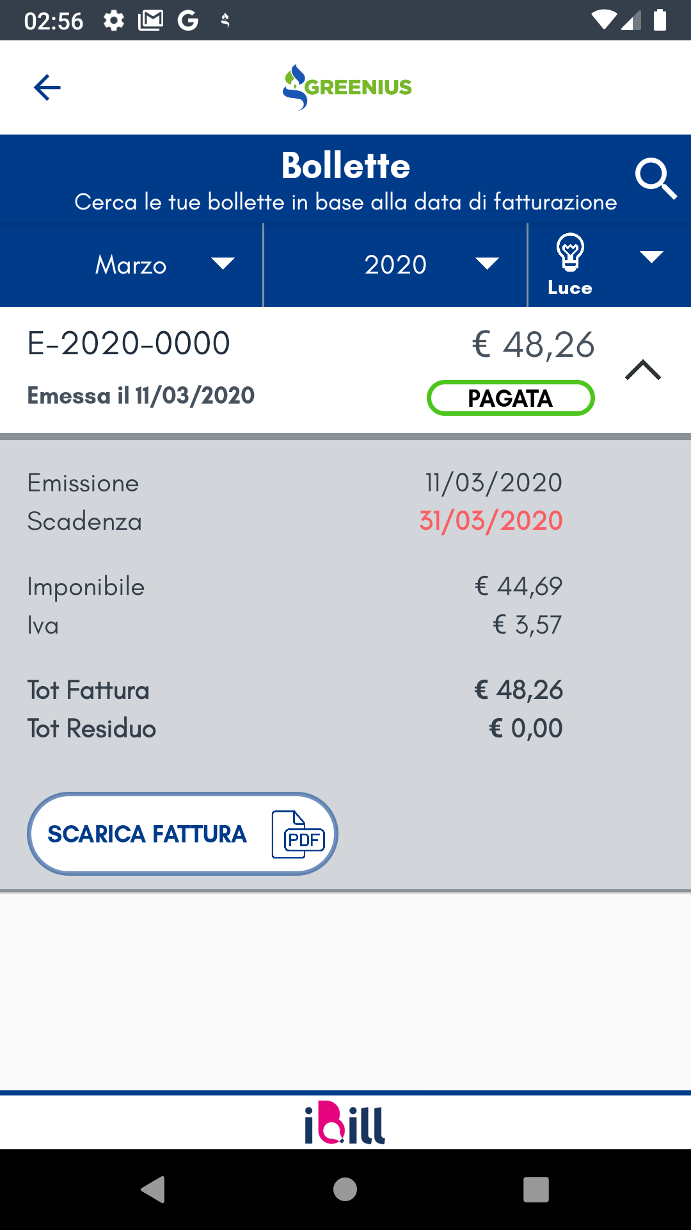691x1230 pixels.
Task: Tap the PAGATA status badge
Action: pos(511,398)
